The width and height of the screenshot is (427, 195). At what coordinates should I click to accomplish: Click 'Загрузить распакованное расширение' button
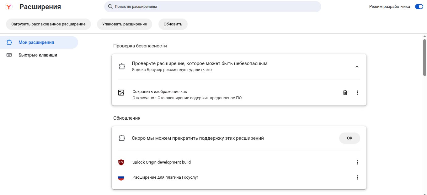pos(48,24)
